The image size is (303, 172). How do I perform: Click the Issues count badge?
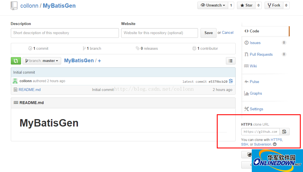pyautogui.click(x=284, y=43)
